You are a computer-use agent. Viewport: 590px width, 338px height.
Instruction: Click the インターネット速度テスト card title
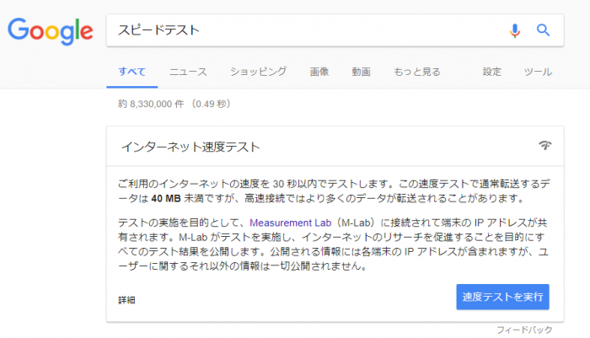coord(190,147)
